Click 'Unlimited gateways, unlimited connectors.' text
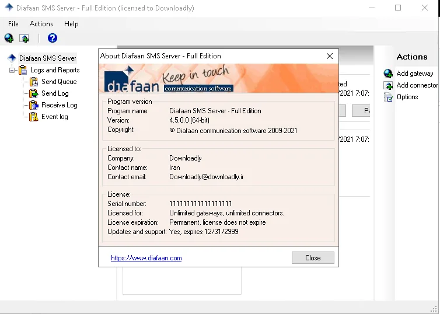This screenshot has width=440, height=314. [226, 213]
